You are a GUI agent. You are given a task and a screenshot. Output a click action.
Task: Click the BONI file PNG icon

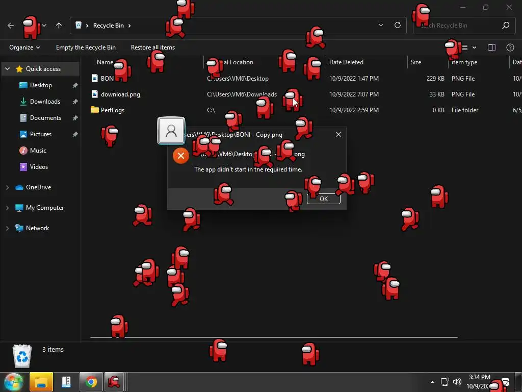pos(94,78)
